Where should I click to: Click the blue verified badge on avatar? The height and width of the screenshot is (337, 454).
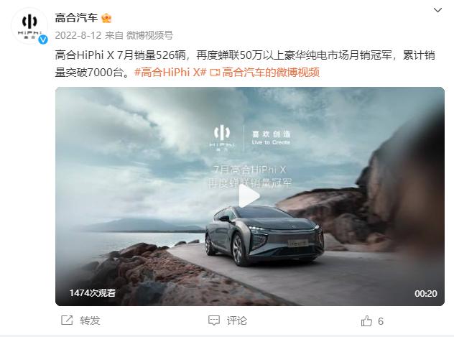(43, 40)
